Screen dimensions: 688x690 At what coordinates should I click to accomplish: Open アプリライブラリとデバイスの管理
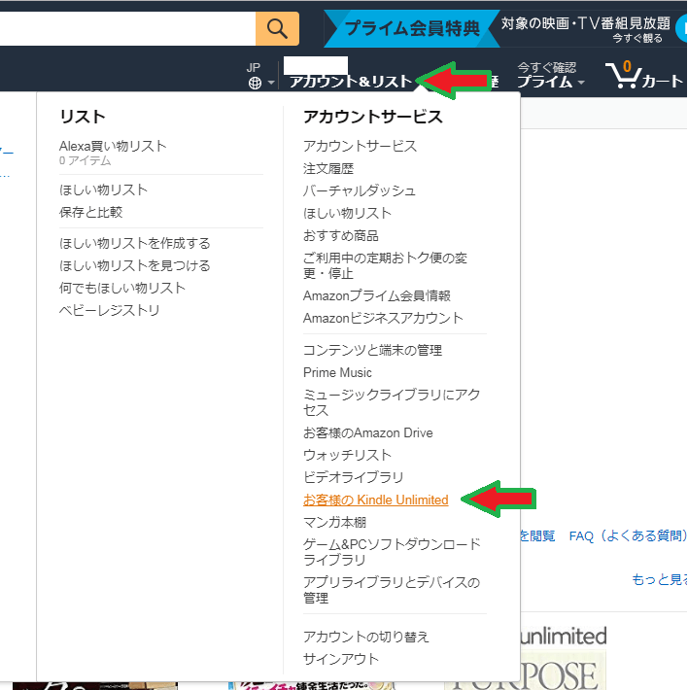391,590
